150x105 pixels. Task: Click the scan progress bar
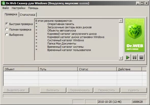pos(75,96)
